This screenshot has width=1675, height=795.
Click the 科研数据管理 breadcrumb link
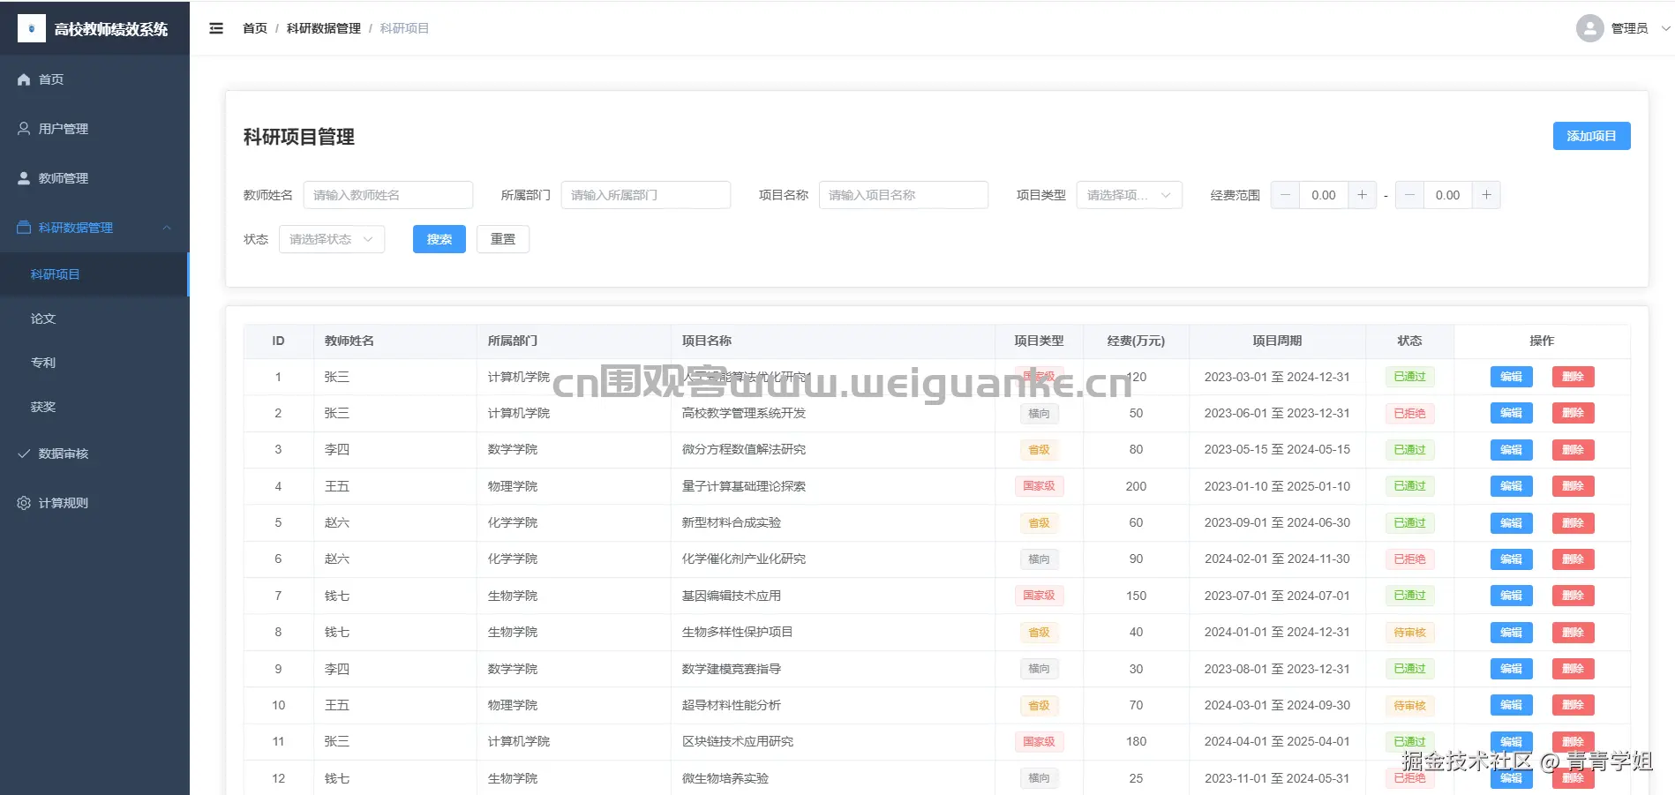323,27
